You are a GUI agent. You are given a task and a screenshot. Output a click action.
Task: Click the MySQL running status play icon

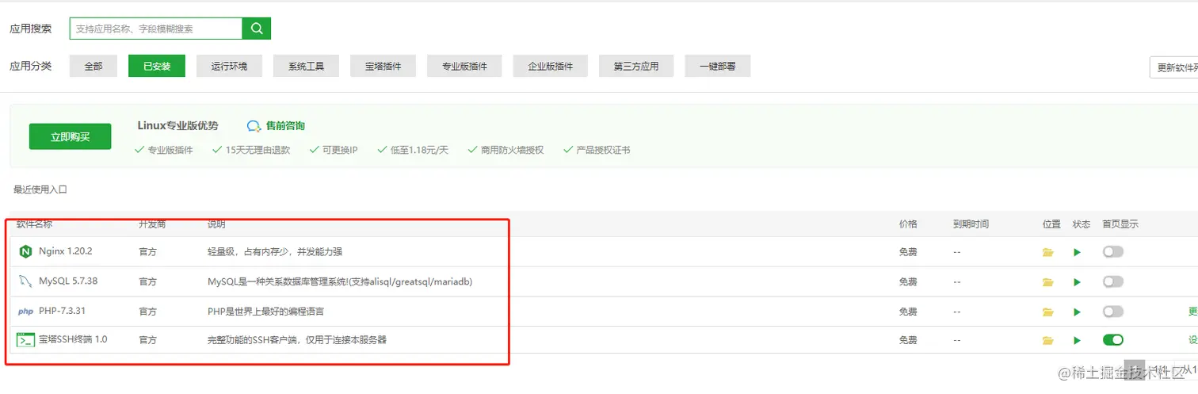point(1077,282)
